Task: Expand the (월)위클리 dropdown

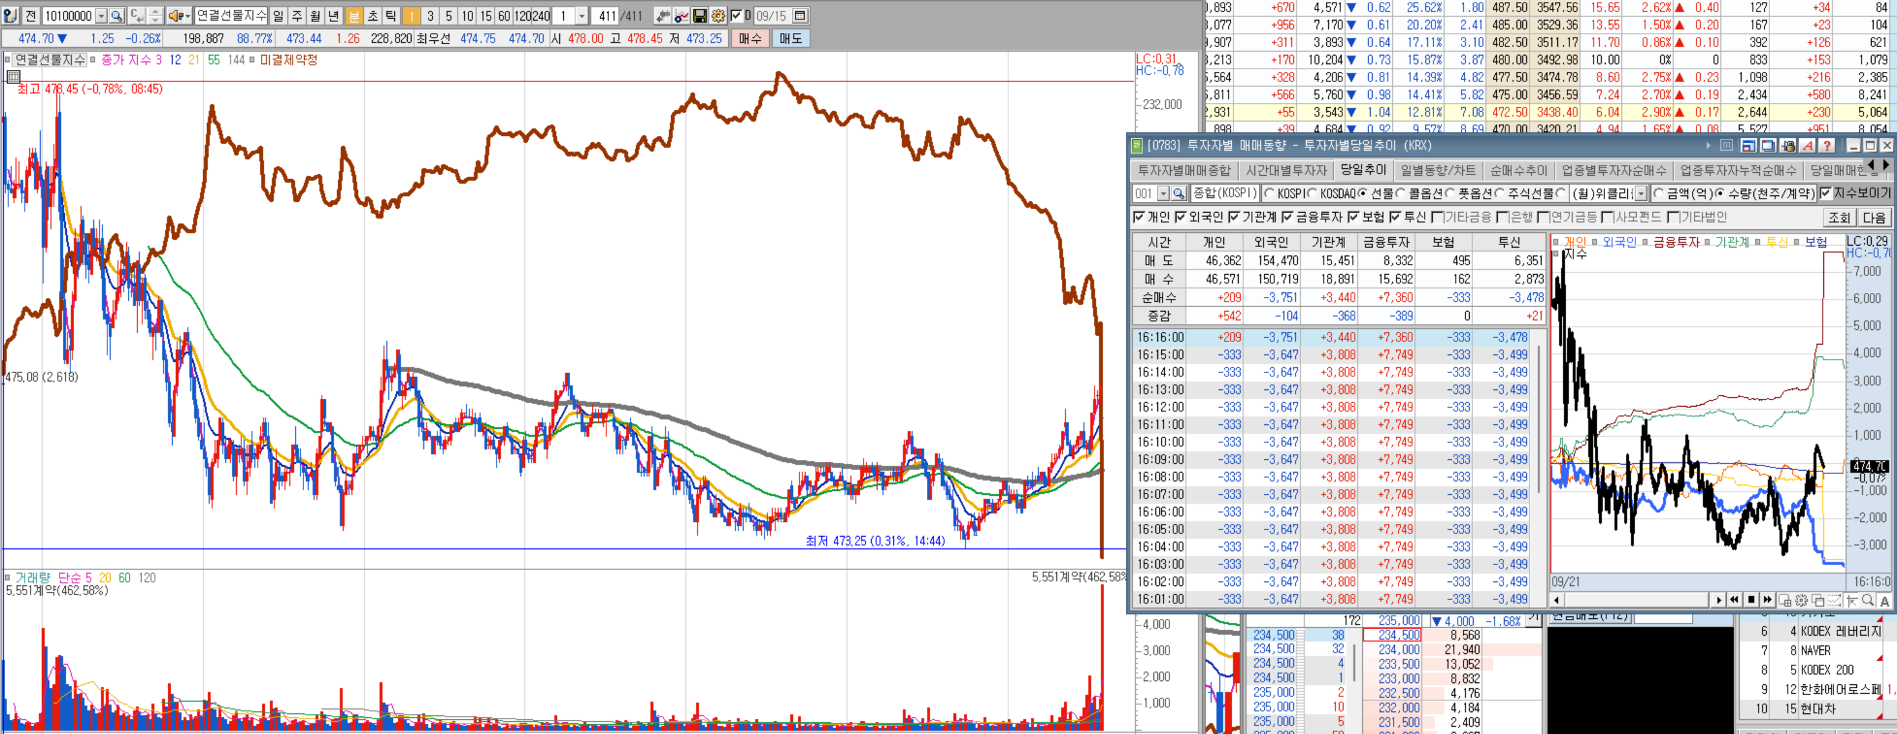Action: 1640,193
